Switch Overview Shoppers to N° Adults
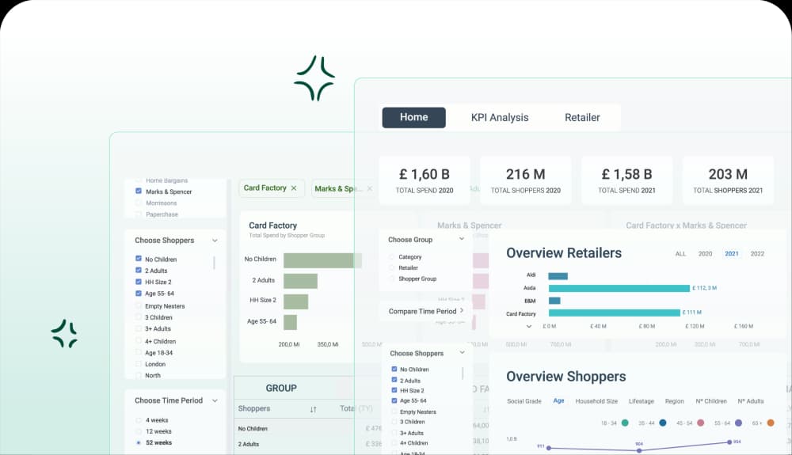The height and width of the screenshot is (455, 792). (x=751, y=401)
